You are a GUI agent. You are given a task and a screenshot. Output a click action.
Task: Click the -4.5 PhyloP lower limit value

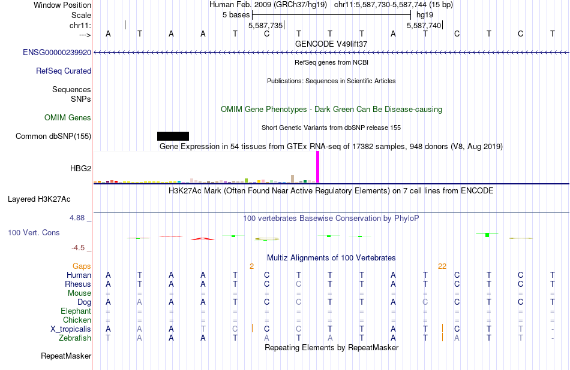click(78, 248)
